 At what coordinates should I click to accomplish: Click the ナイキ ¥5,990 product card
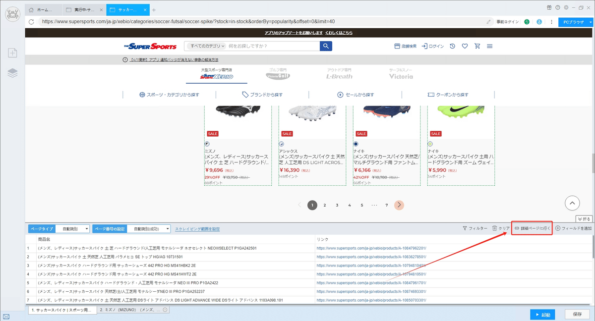(x=461, y=146)
